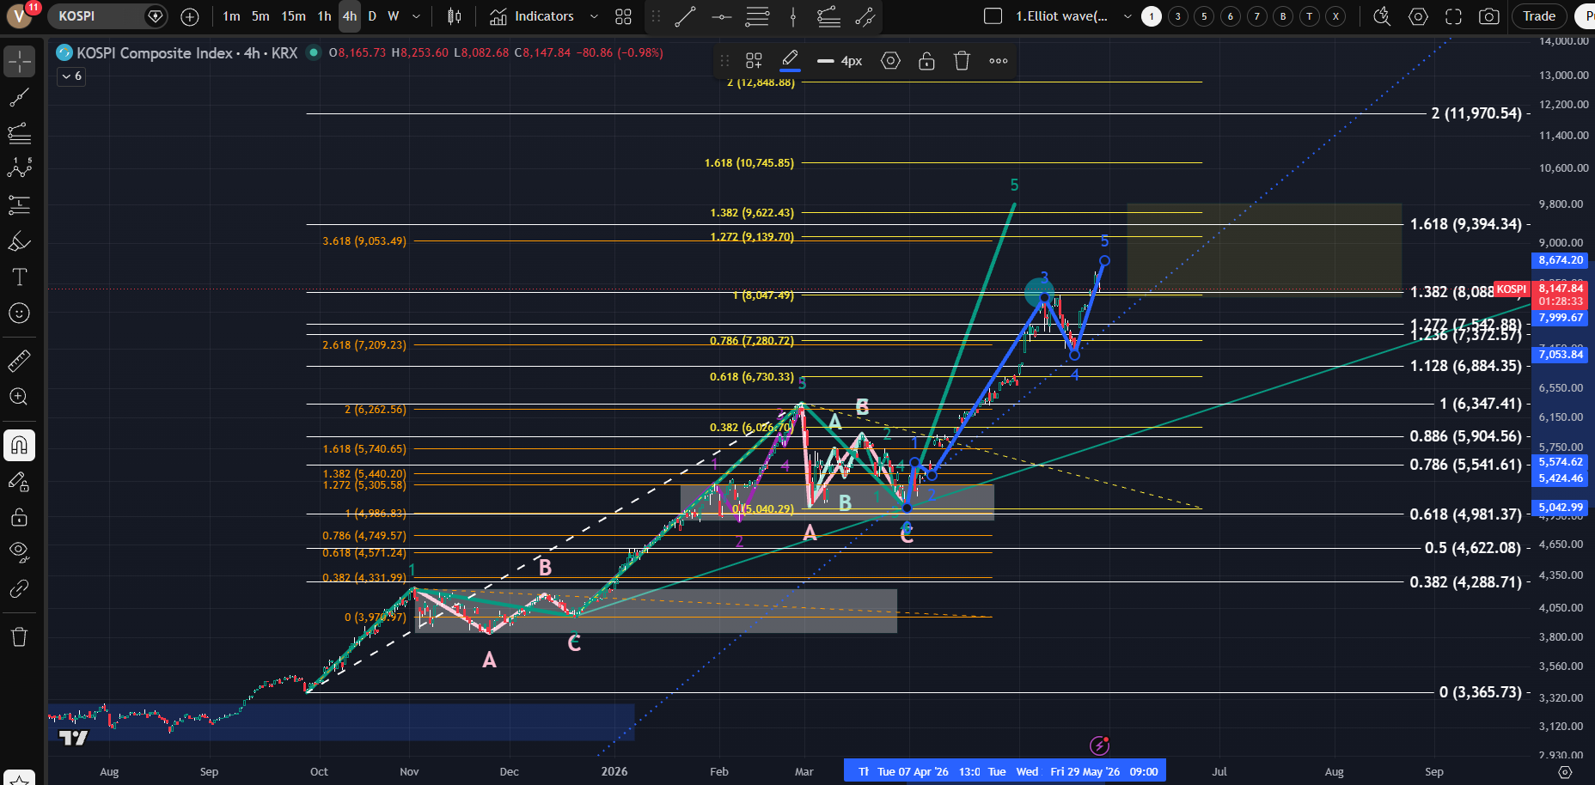Remove drawings with the trash icon
This screenshot has height=785, width=1595.
(x=19, y=636)
